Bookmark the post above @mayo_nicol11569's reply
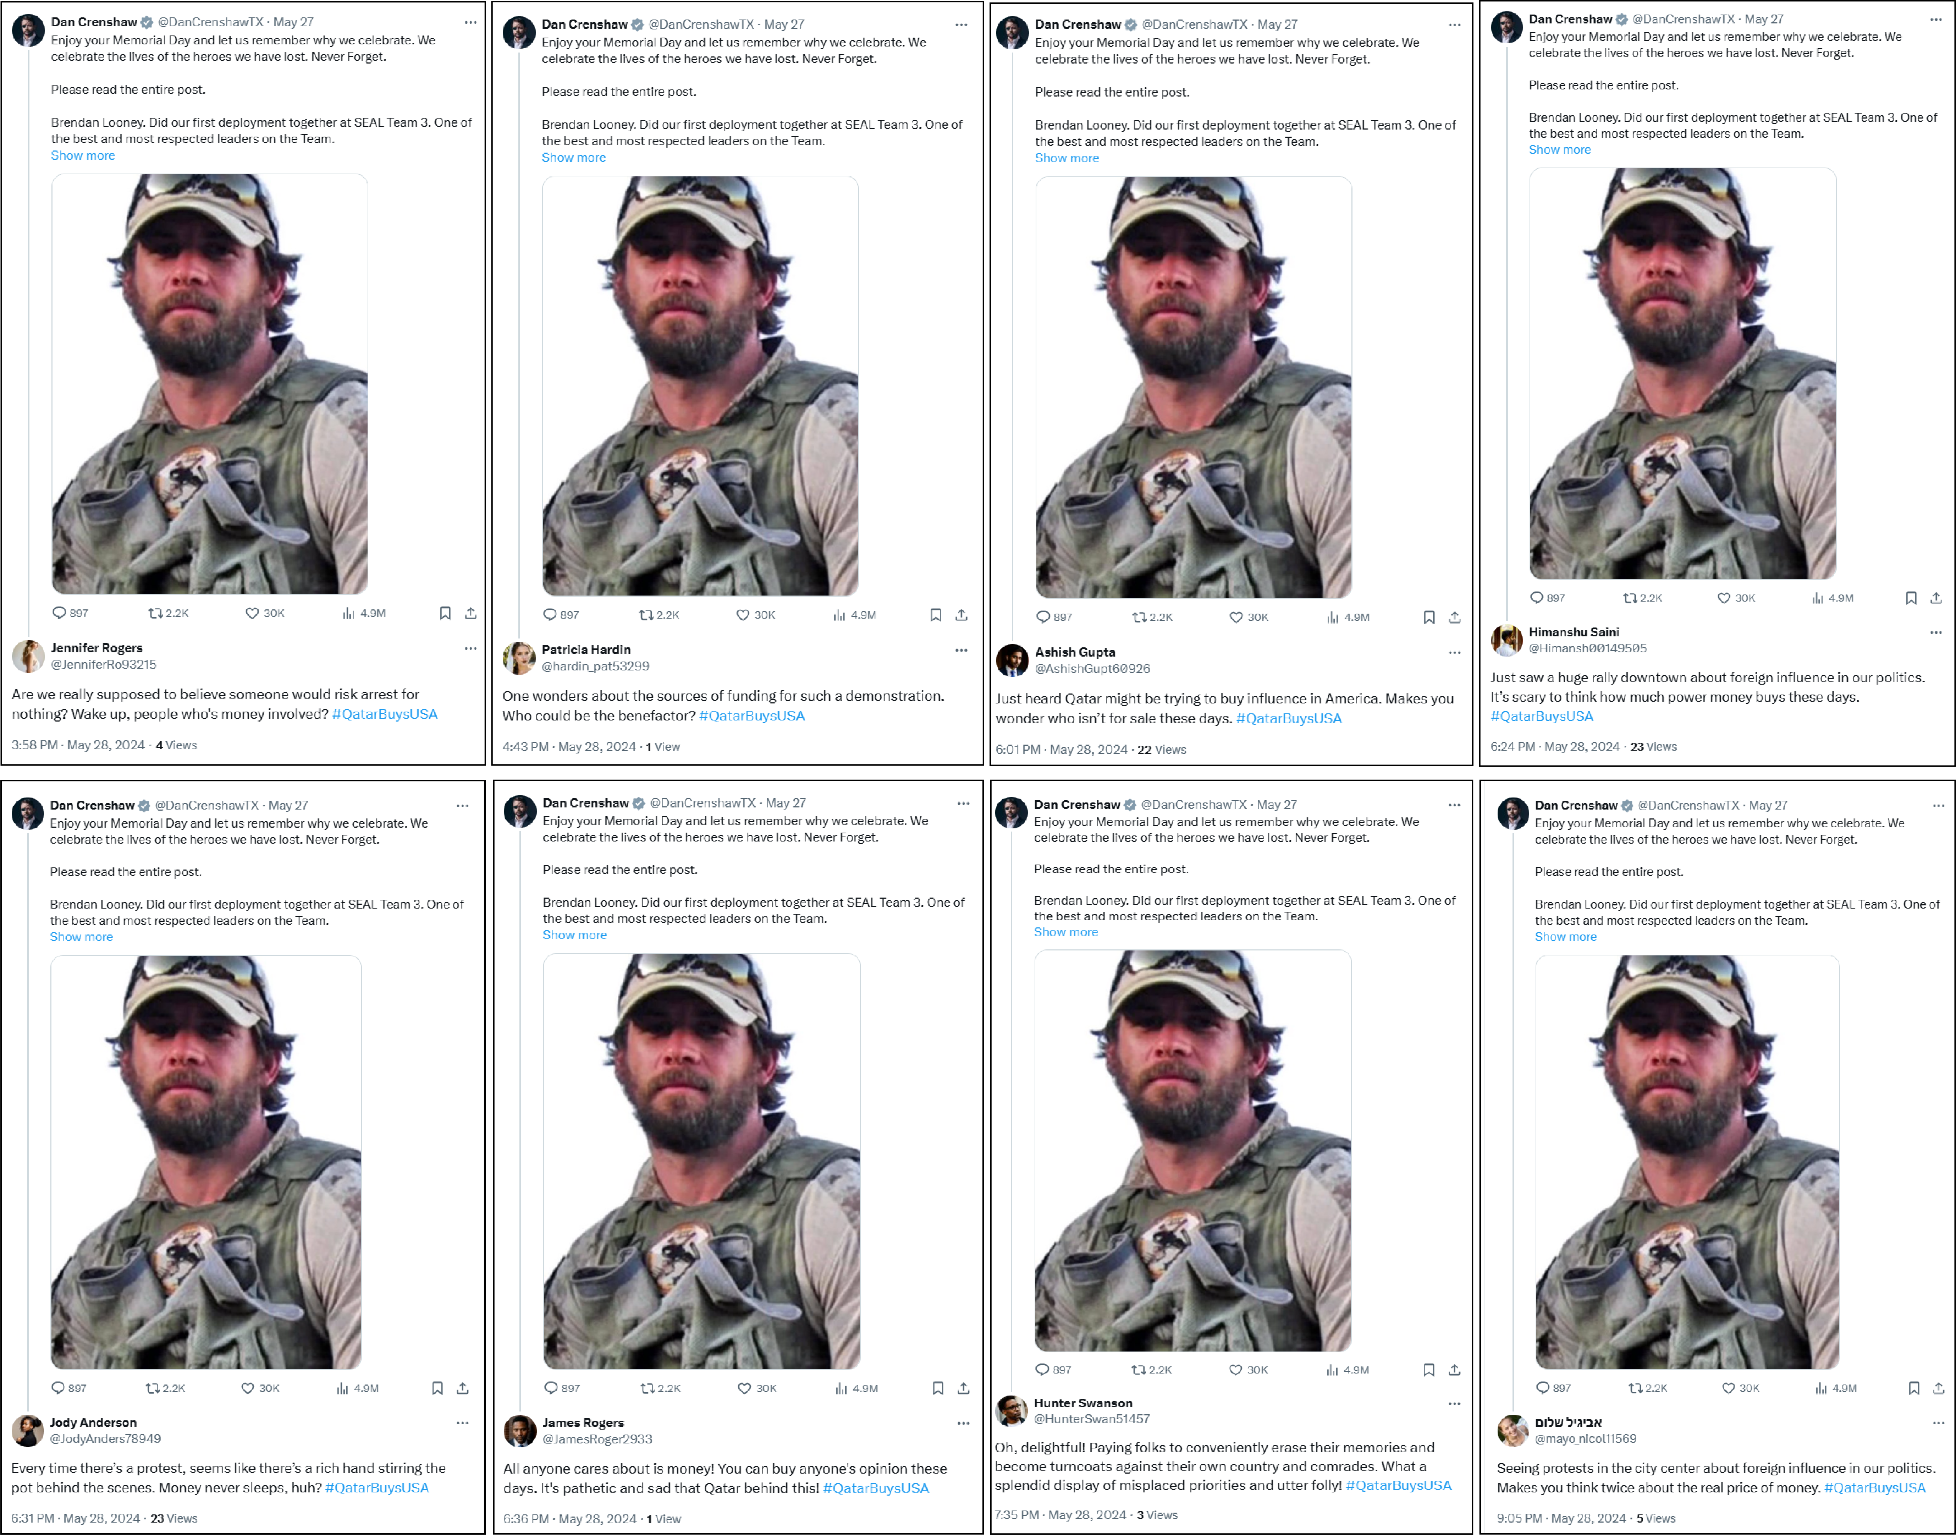 tap(1914, 1388)
